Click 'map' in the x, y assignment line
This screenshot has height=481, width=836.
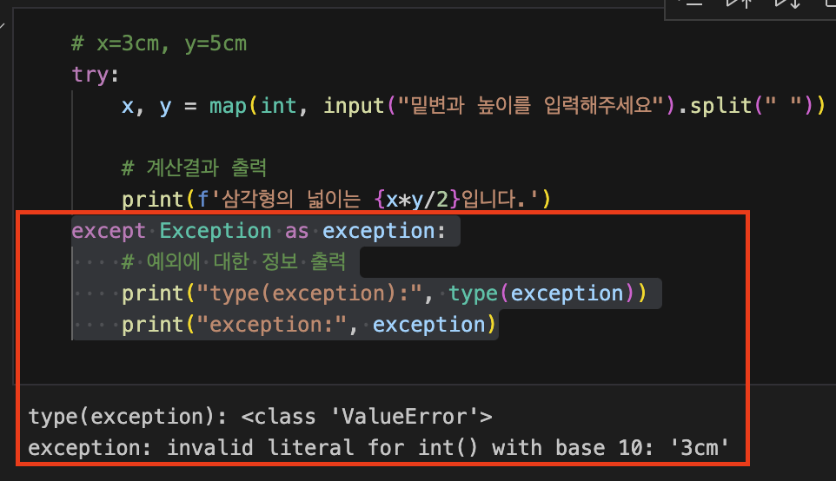228,106
